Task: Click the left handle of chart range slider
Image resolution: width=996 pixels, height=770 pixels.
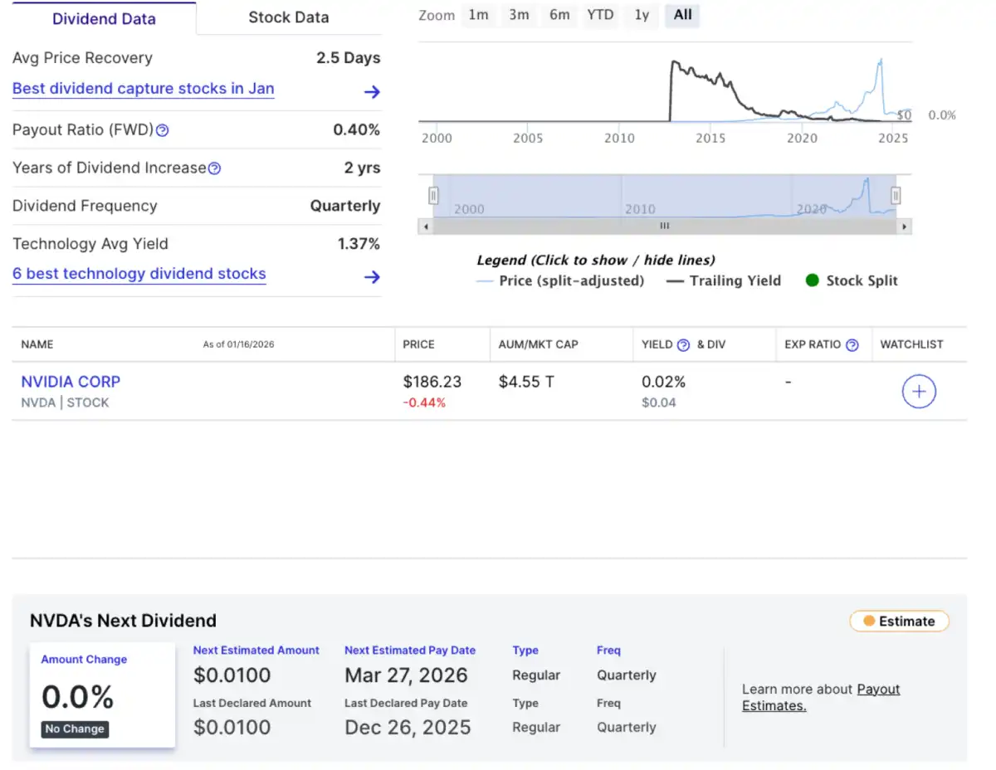Action: (x=432, y=195)
